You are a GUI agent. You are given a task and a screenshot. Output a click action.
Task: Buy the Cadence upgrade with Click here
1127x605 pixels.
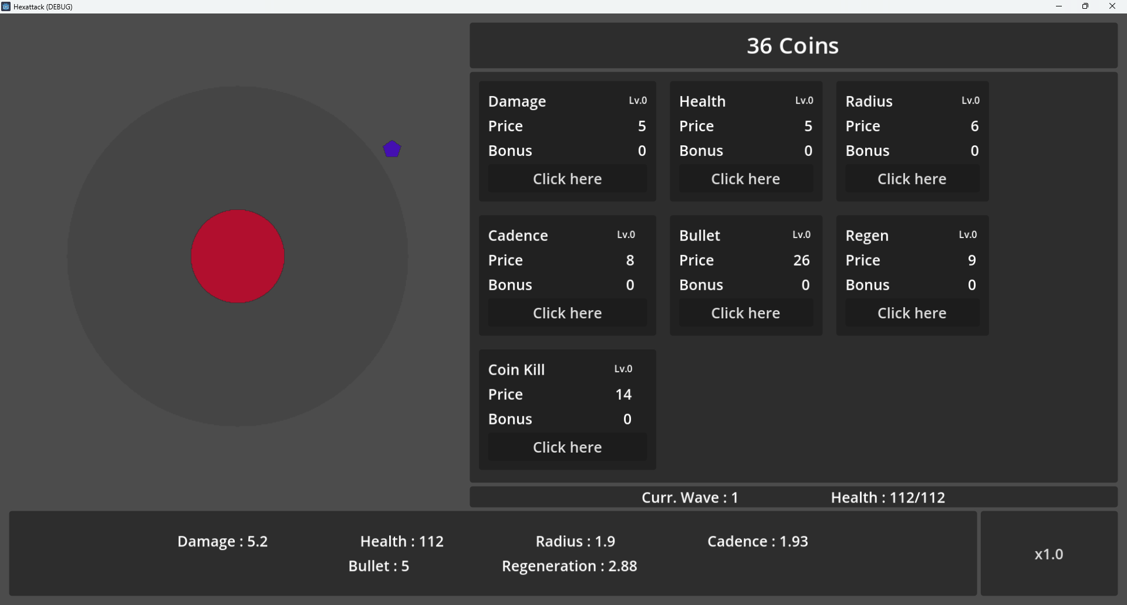tap(567, 313)
